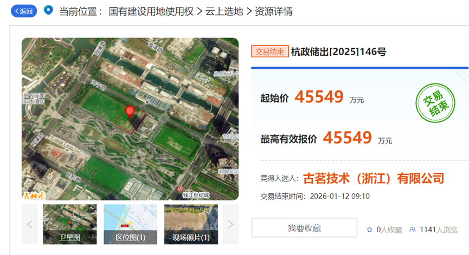This screenshot has height=255, width=469.
Task: Click the title 杭政储出[2025]146号
Action: [x=338, y=52]
